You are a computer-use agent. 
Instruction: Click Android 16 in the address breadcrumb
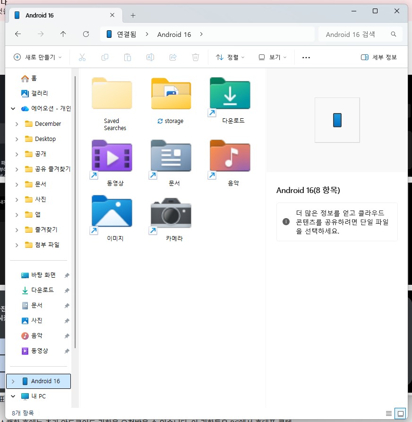click(174, 35)
